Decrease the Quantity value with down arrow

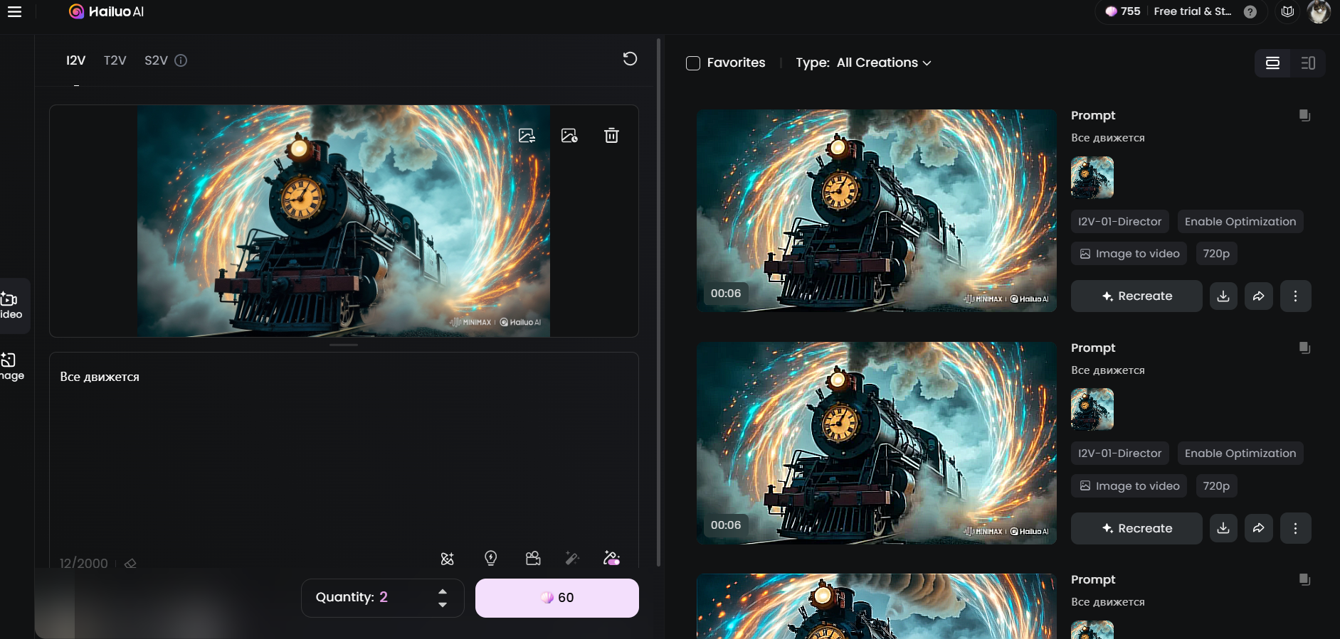[x=443, y=604]
